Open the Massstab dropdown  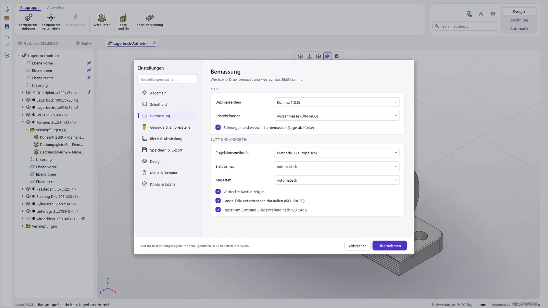[x=336, y=180]
